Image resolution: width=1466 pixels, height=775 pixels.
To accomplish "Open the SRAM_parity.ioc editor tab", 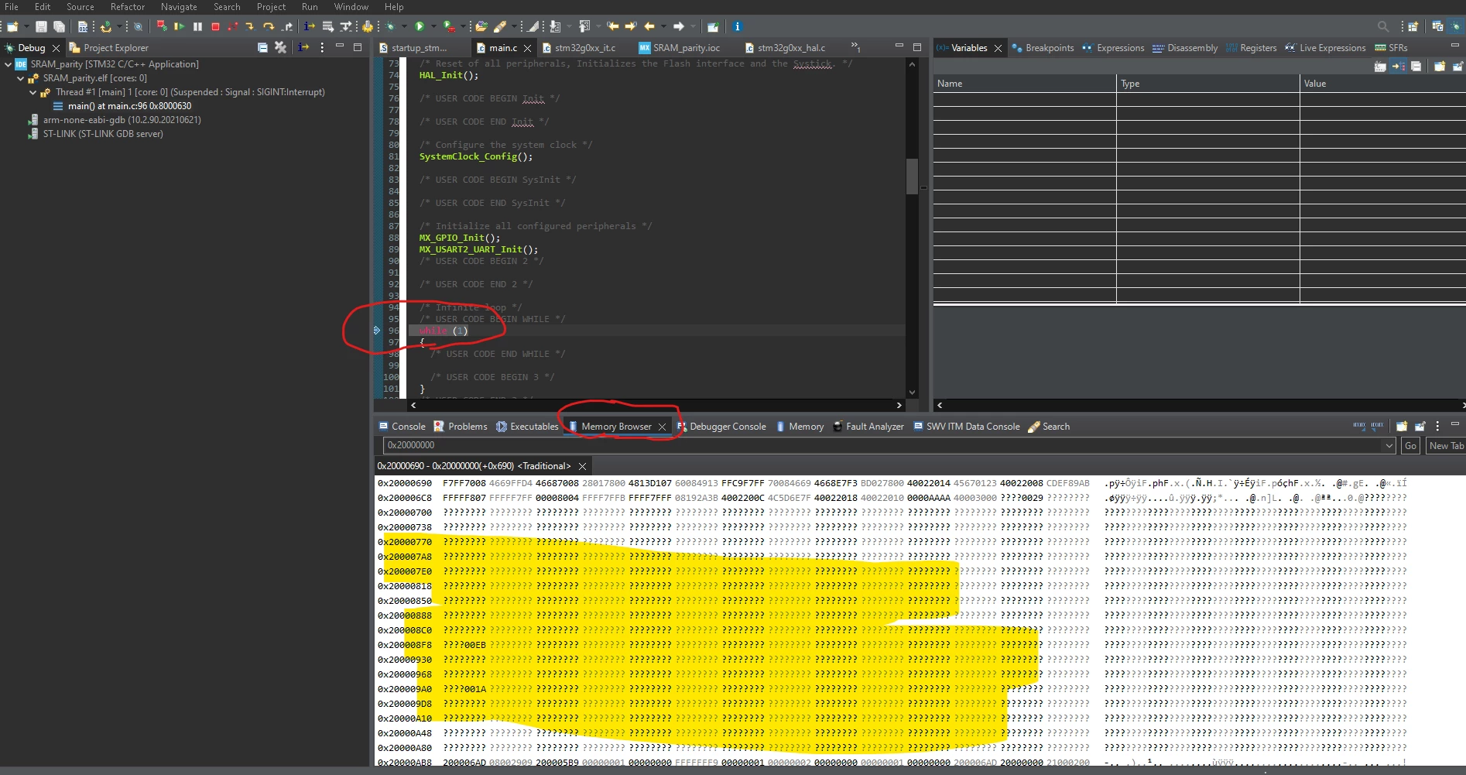I will point(680,48).
